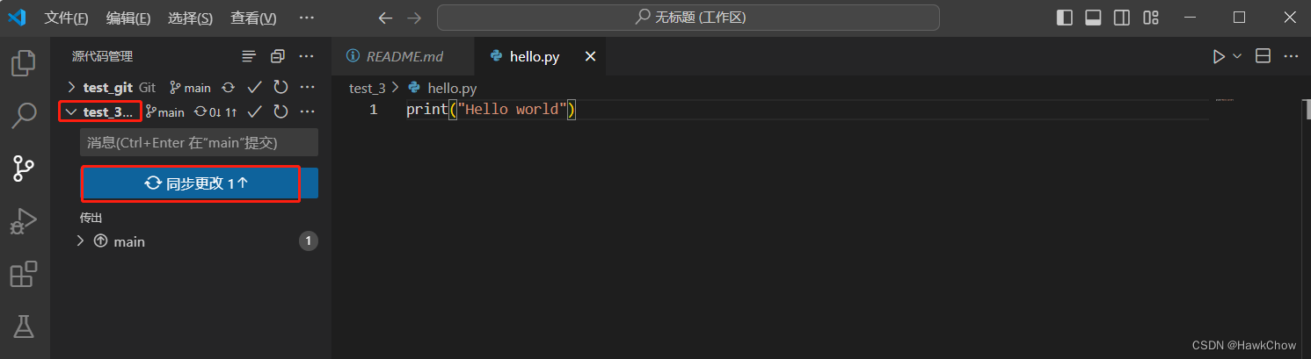
Task: Open the Search view in activity bar
Action: pyautogui.click(x=24, y=114)
